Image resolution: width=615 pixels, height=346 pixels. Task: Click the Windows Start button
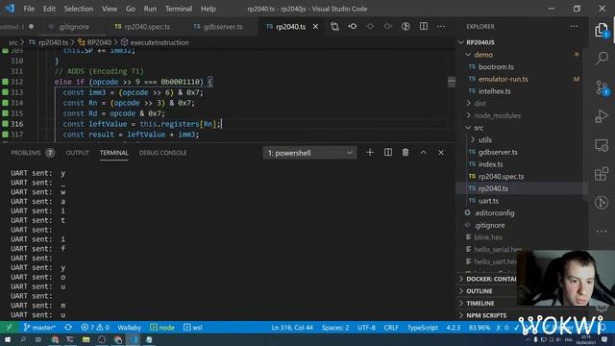pyautogui.click(x=8, y=339)
